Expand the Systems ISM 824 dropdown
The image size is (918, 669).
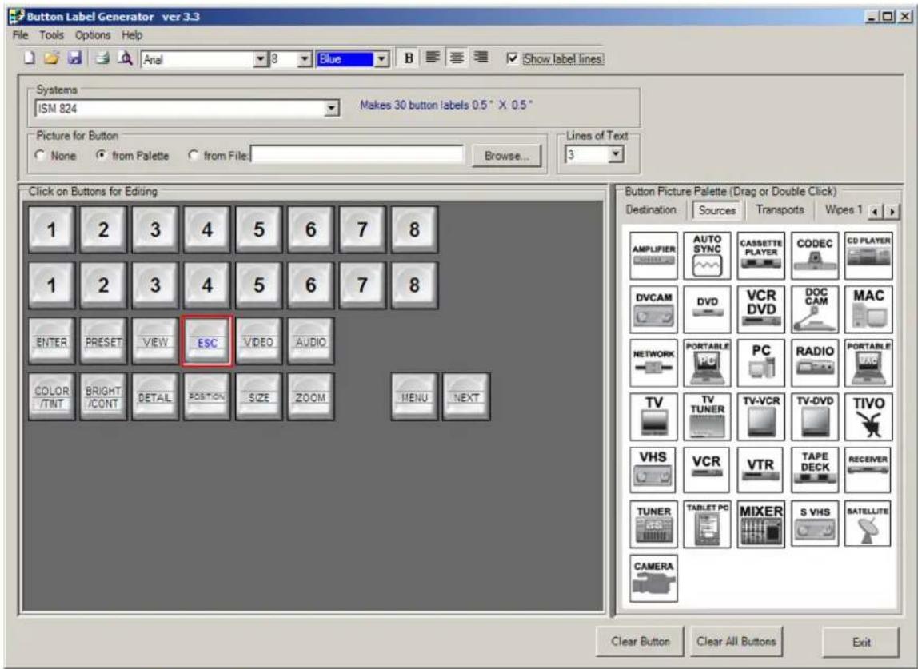(x=331, y=109)
